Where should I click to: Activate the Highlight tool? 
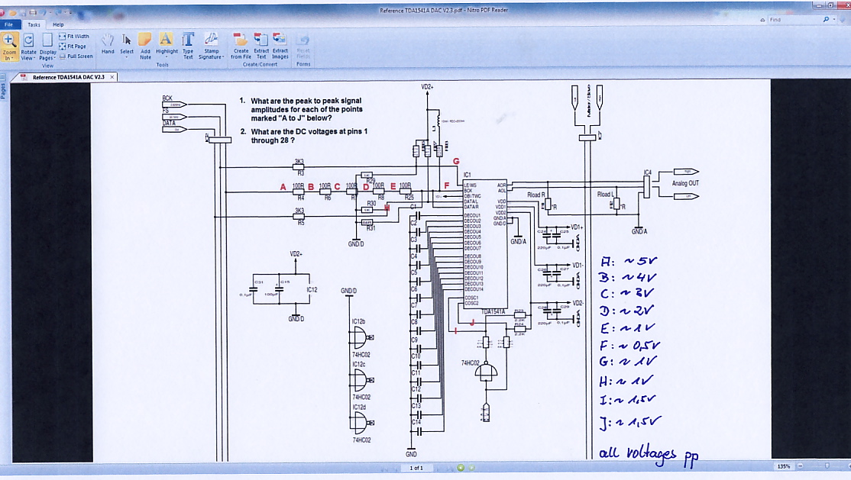coord(166,46)
